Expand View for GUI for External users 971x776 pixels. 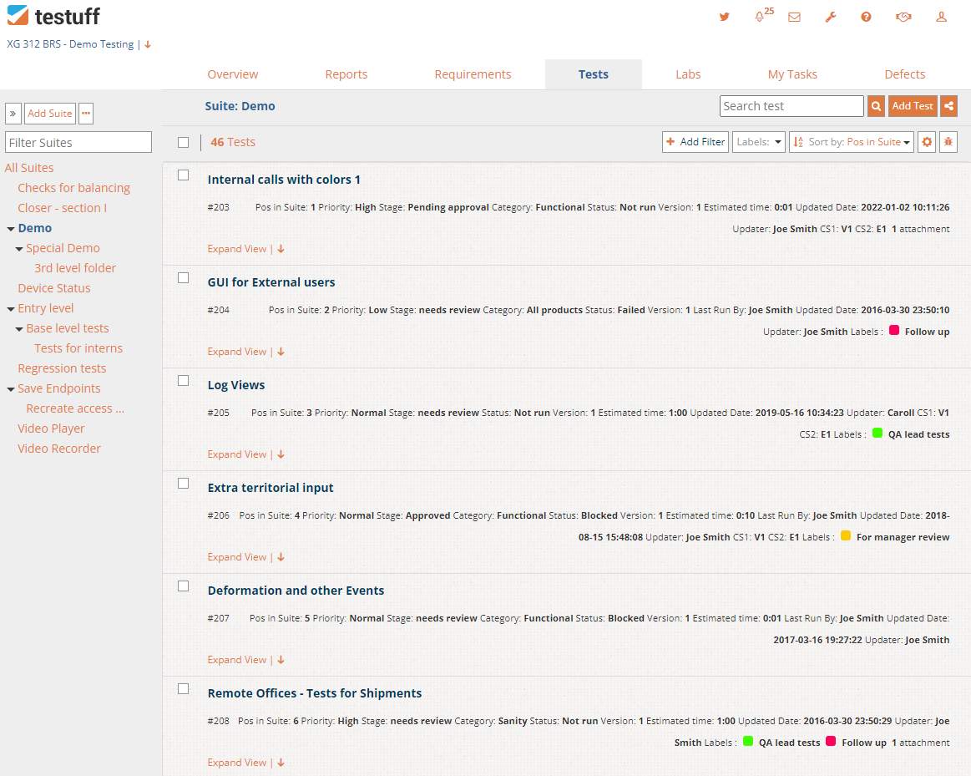click(245, 352)
